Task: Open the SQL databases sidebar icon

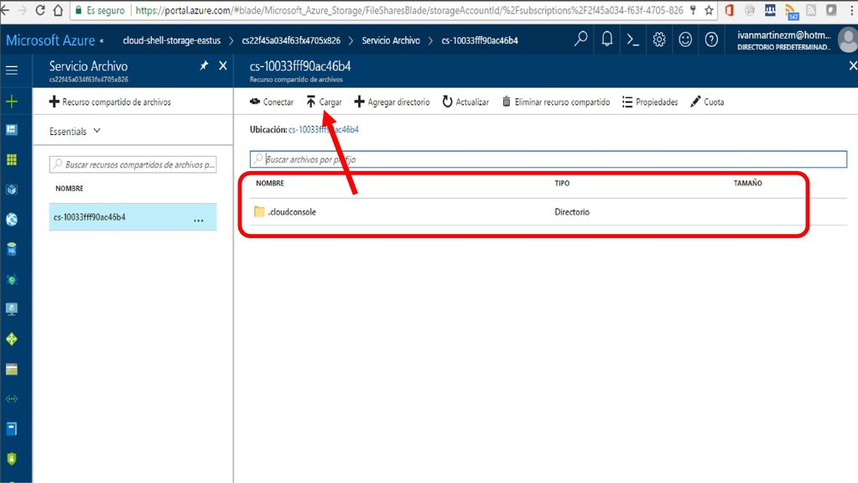Action: (x=12, y=249)
